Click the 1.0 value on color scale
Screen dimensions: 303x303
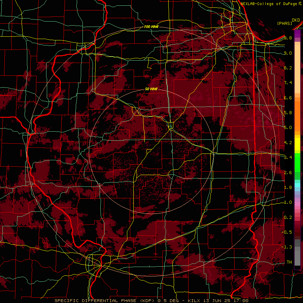(x=288, y=202)
